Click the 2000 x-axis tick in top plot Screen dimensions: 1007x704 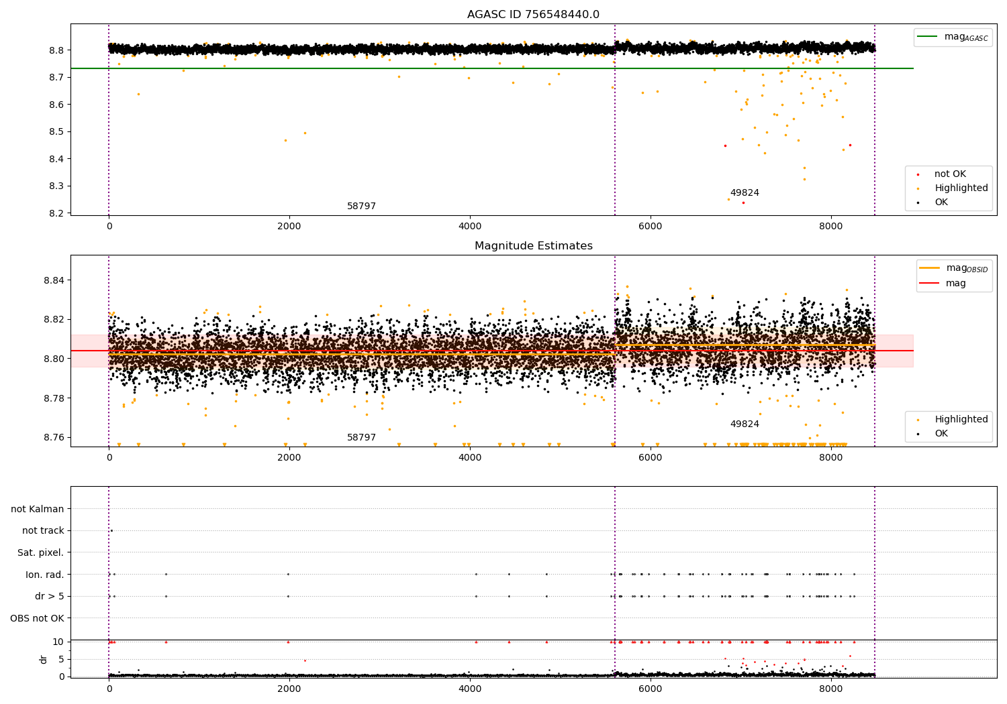pos(289,226)
